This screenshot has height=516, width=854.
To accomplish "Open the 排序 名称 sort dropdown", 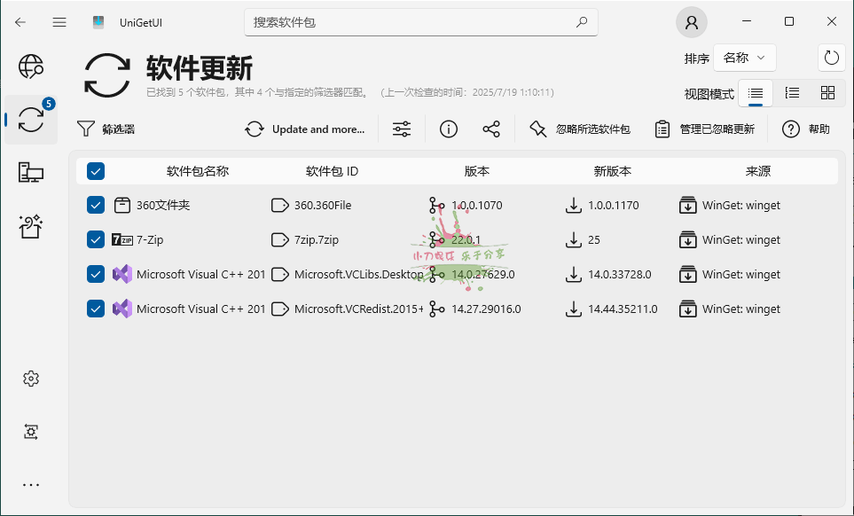I will (744, 58).
